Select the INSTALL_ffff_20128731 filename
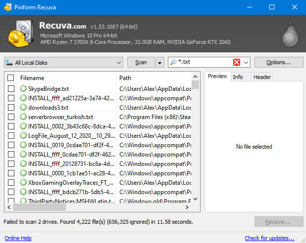Image resolution: width=306 pixels, height=243 pixels. coord(71,164)
